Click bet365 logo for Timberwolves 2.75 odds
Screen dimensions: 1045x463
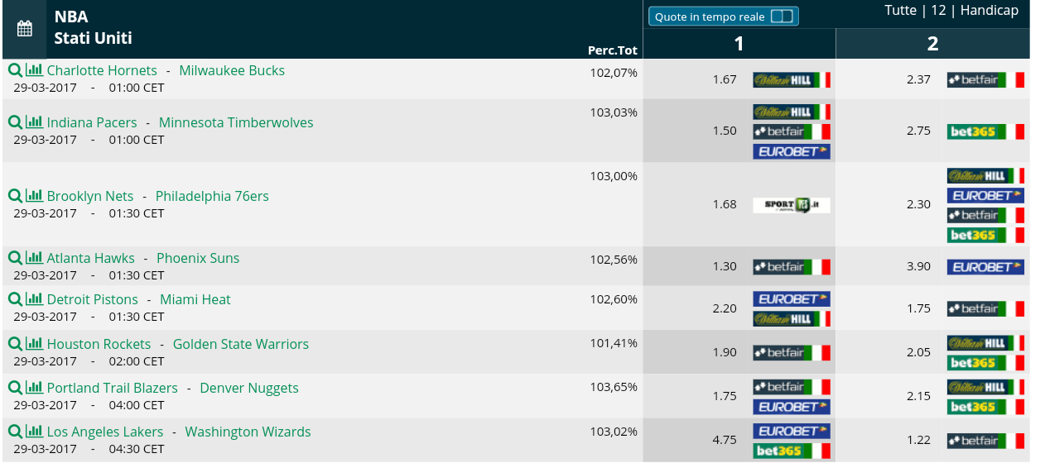pyautogui.click(x=986, y=131)
